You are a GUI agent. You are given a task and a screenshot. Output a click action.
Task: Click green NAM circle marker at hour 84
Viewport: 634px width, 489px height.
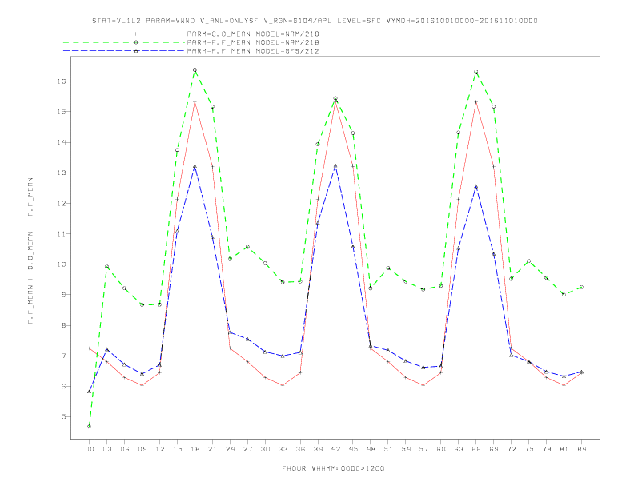tap(581, 288)
